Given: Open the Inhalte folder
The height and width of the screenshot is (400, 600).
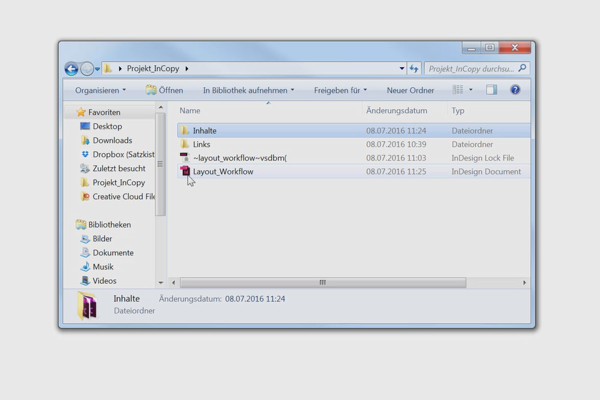Looking at the screenshot, I should coord(204,130).
